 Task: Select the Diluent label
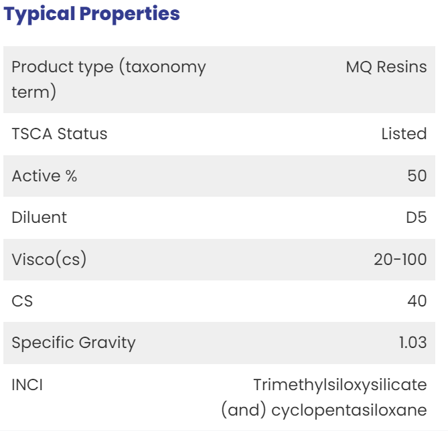pos(39,218)
